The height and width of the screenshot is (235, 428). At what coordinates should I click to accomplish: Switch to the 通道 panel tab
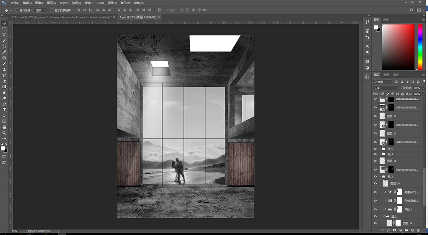[x=386, y=74]
